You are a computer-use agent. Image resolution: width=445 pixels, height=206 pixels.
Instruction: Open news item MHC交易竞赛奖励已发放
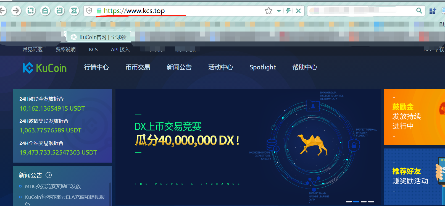[53, 186]
